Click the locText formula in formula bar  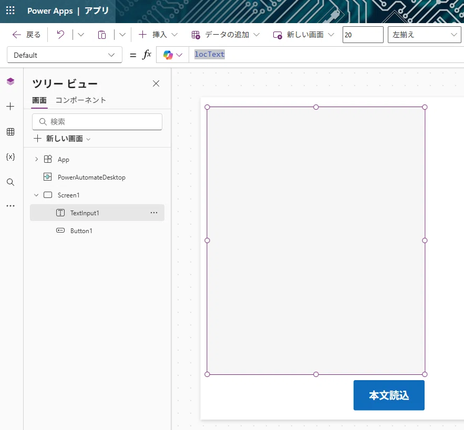210,55
